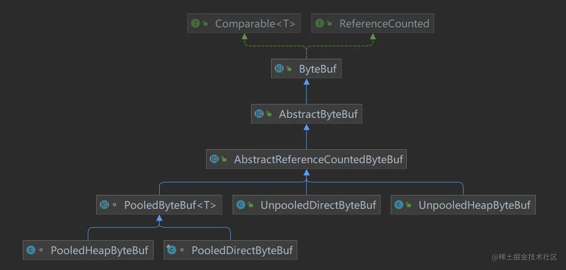Click the ReferenceCounted interface icon
The width and height of the screenshot is (566, 270).
320,24
